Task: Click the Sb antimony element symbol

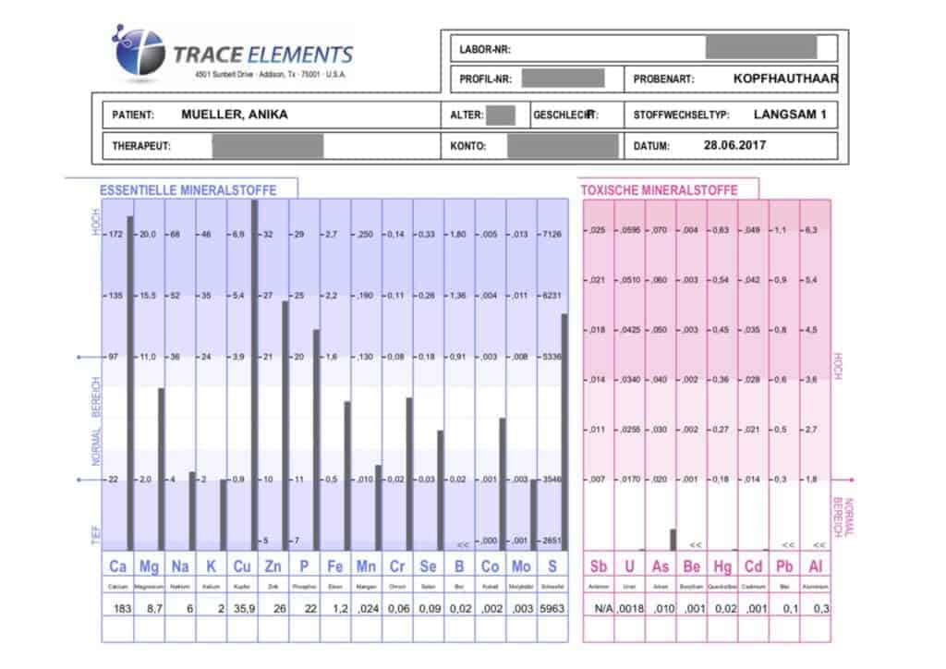Action: [x=599, y=566]
